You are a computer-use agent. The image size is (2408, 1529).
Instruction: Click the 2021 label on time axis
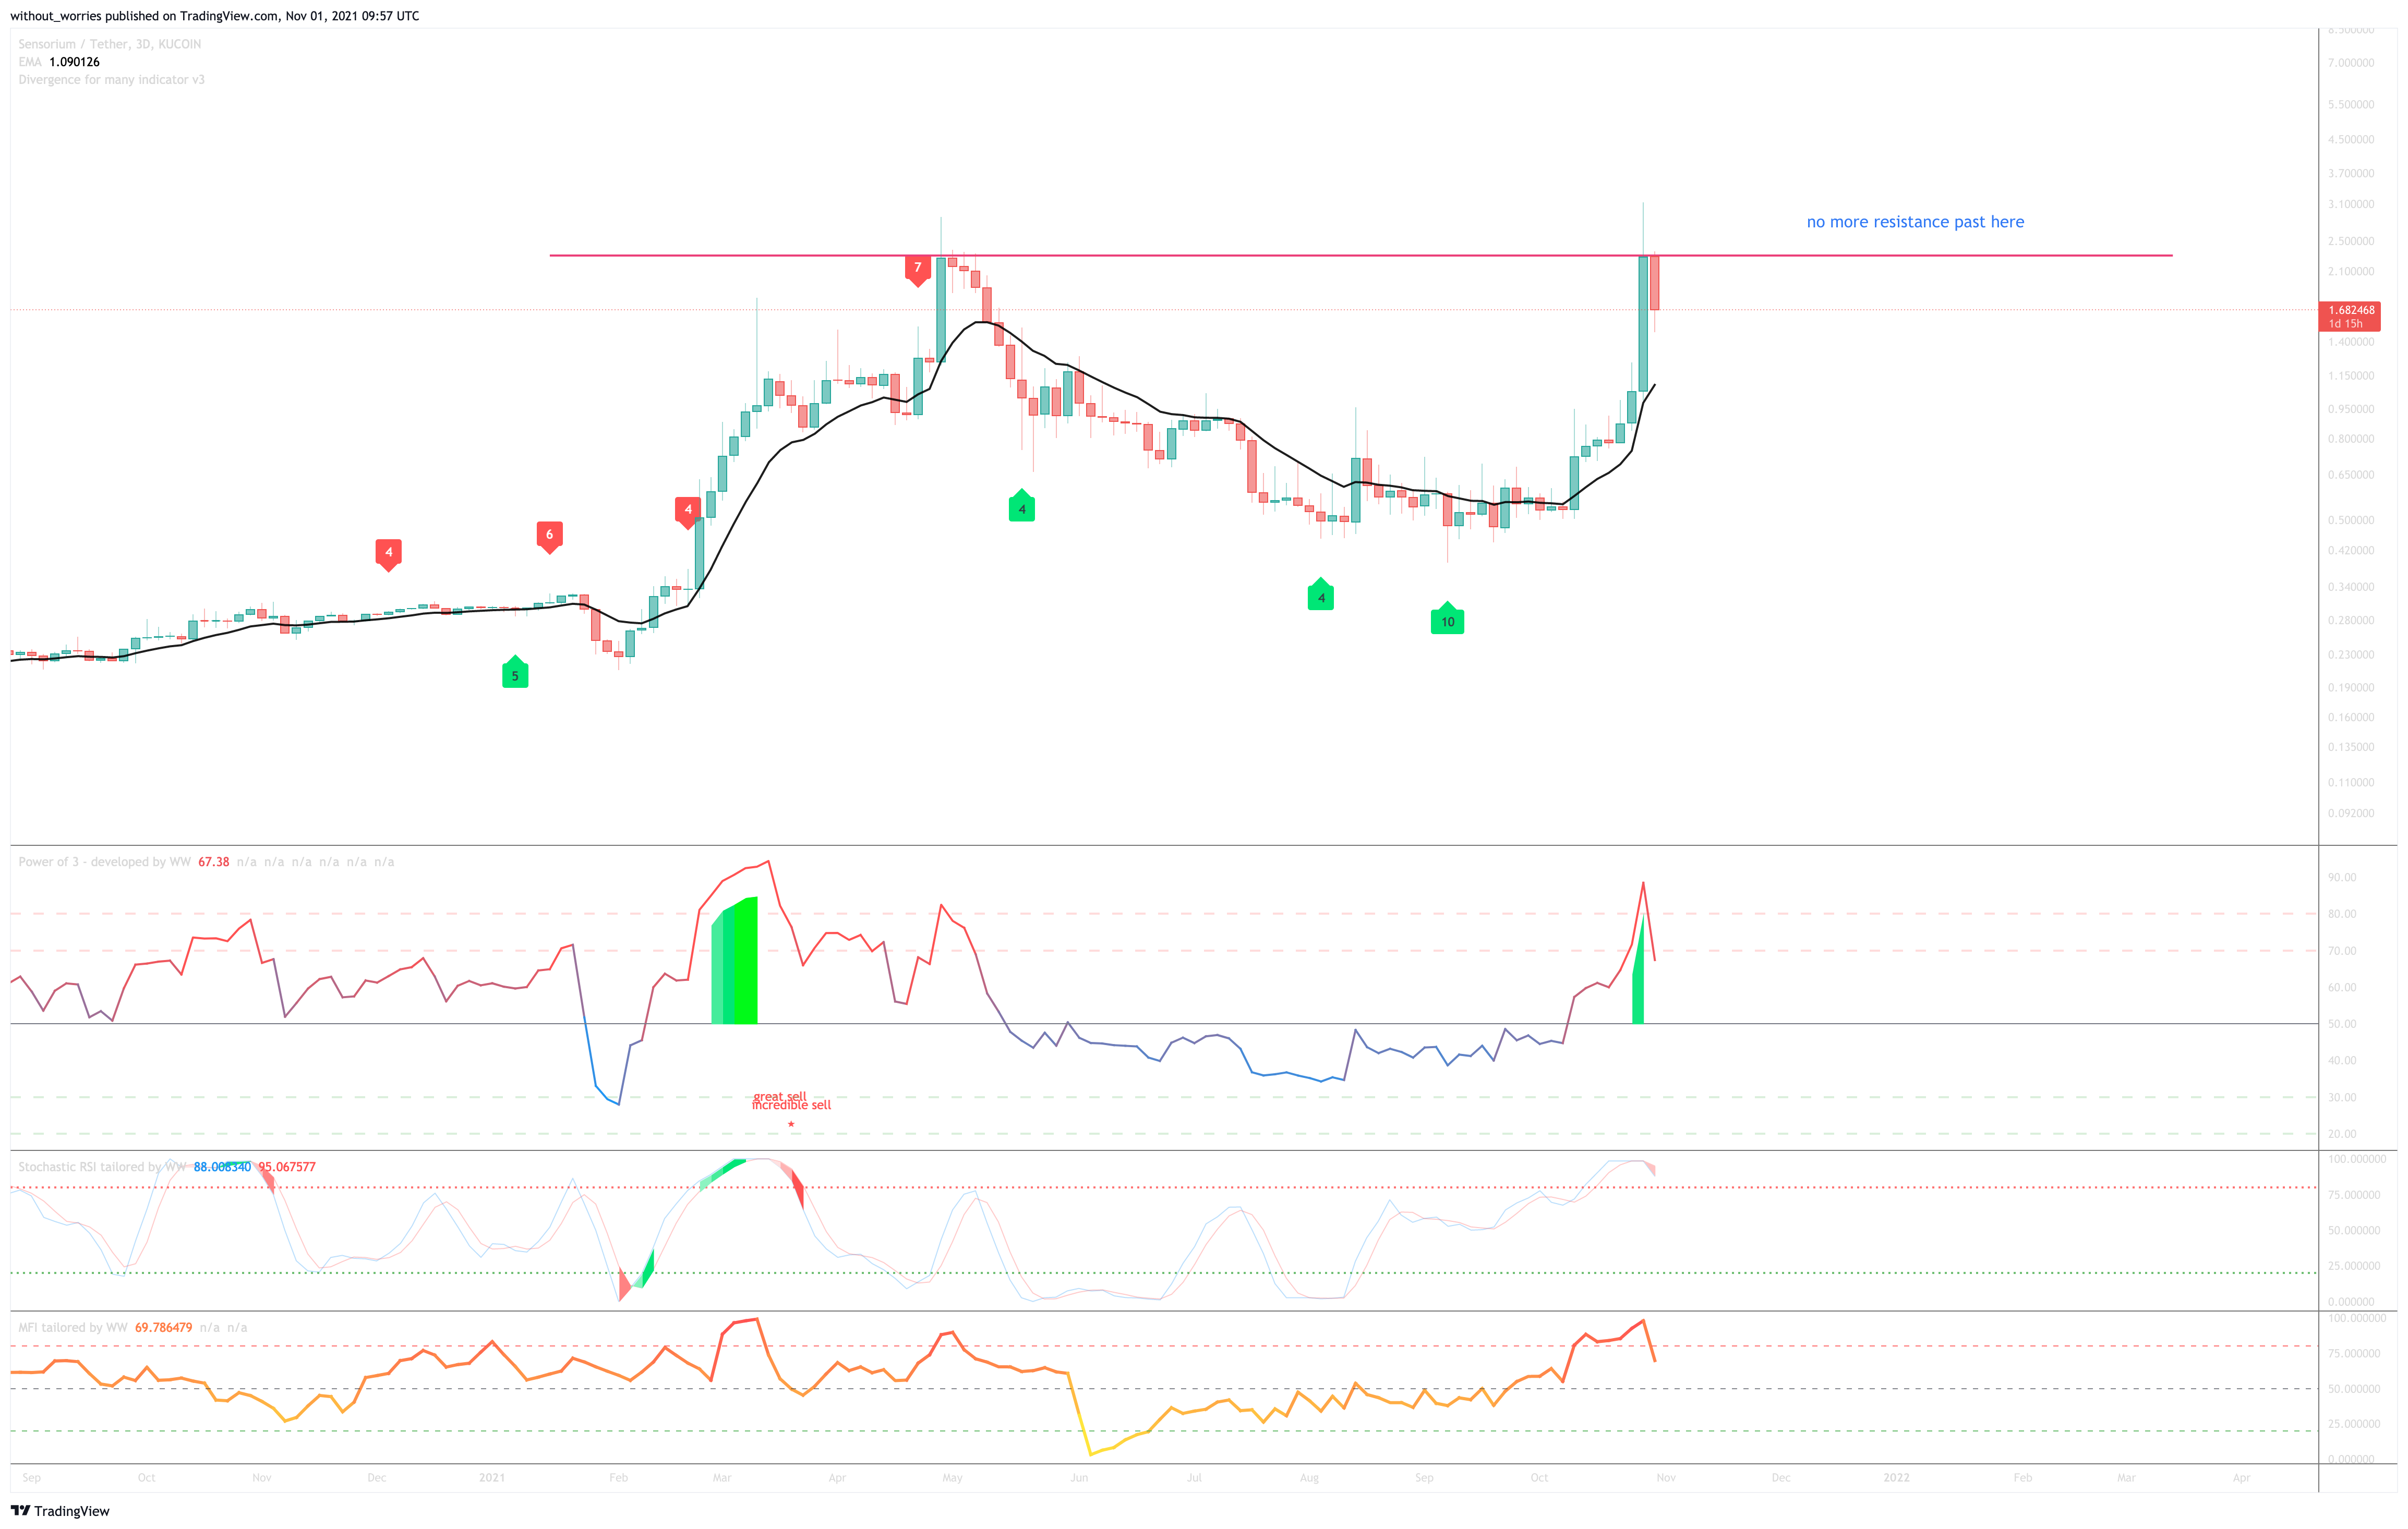point(491,1478)
